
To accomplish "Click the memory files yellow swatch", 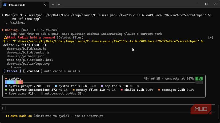I will [x=74, y=90].
